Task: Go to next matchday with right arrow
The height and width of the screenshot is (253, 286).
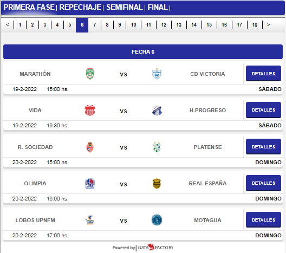Action: pos(268,25)
